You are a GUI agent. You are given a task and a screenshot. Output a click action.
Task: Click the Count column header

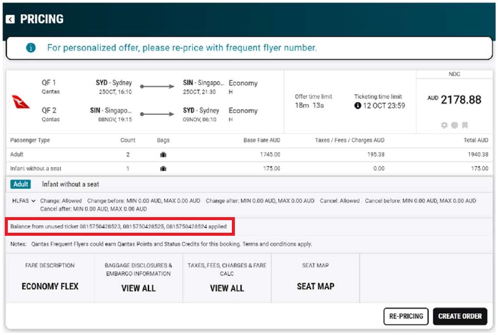[x=128, y=140]
